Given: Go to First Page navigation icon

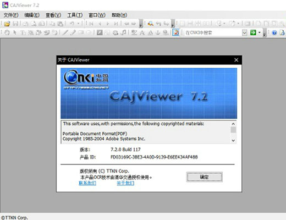Looking at the screenshot, I should [91, 24].
